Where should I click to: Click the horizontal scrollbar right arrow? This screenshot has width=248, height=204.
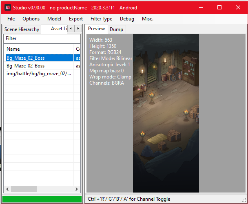(x=77, y=189)
